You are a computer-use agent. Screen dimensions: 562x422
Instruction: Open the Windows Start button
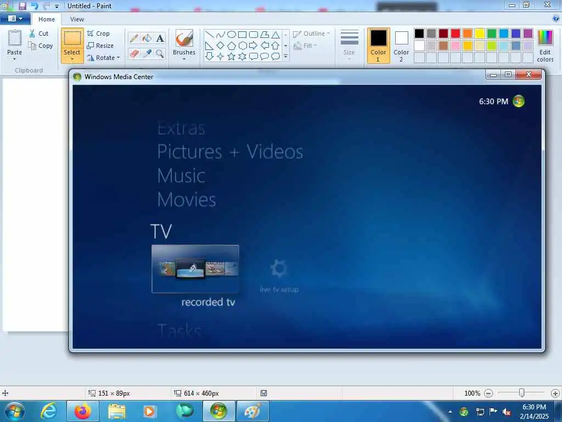(15, 411)
